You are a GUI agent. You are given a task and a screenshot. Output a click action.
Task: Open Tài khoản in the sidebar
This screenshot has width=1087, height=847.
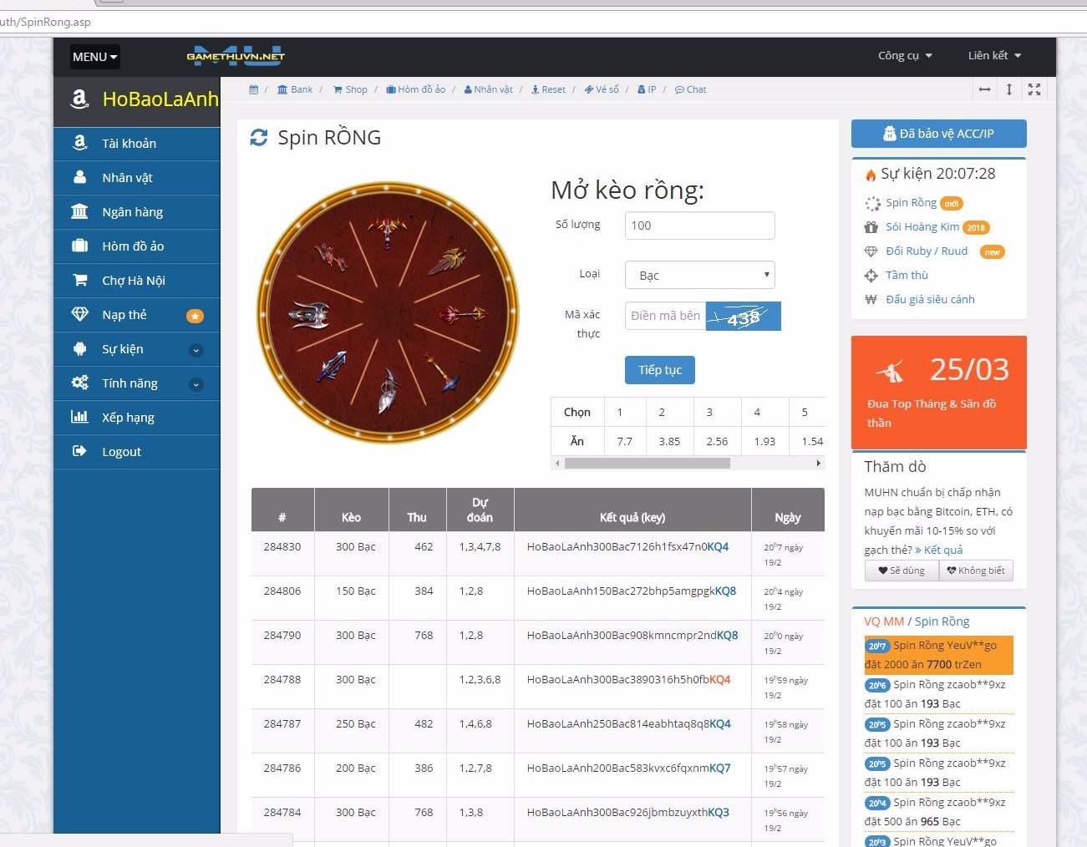(137, 144)
